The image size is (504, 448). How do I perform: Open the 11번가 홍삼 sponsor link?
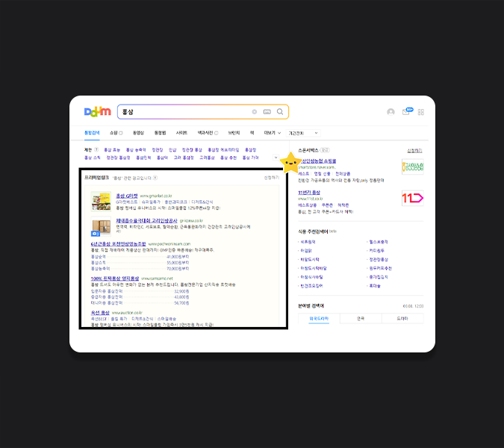click(x=309, y=193)
